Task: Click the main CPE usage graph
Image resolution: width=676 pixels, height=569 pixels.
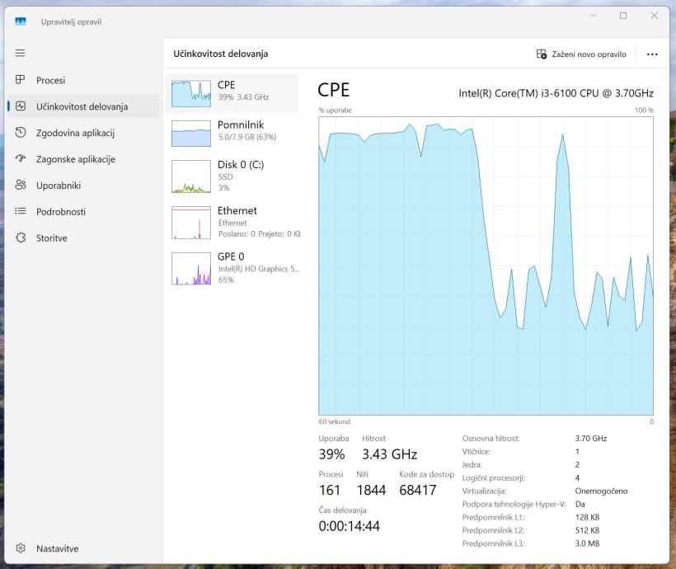Action: 486,266
